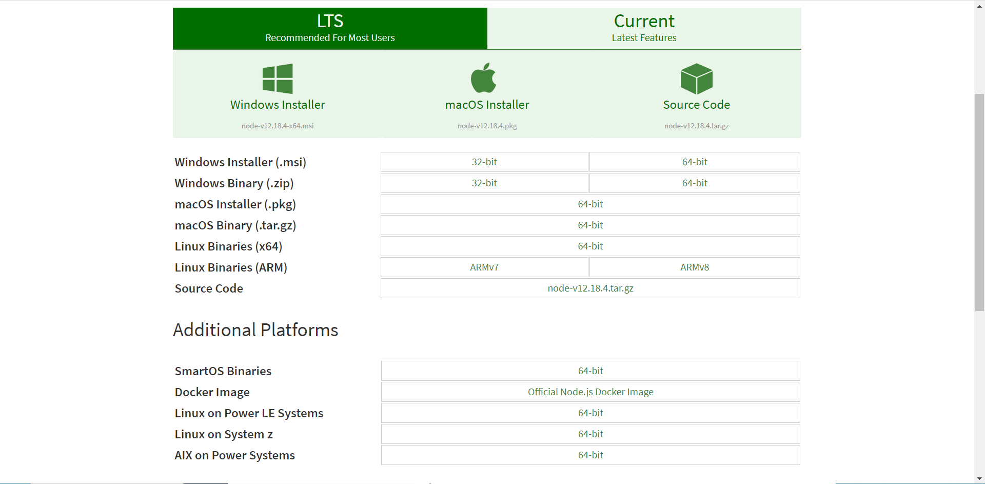Switch to the LTS tab

click(x=330, y=28)
